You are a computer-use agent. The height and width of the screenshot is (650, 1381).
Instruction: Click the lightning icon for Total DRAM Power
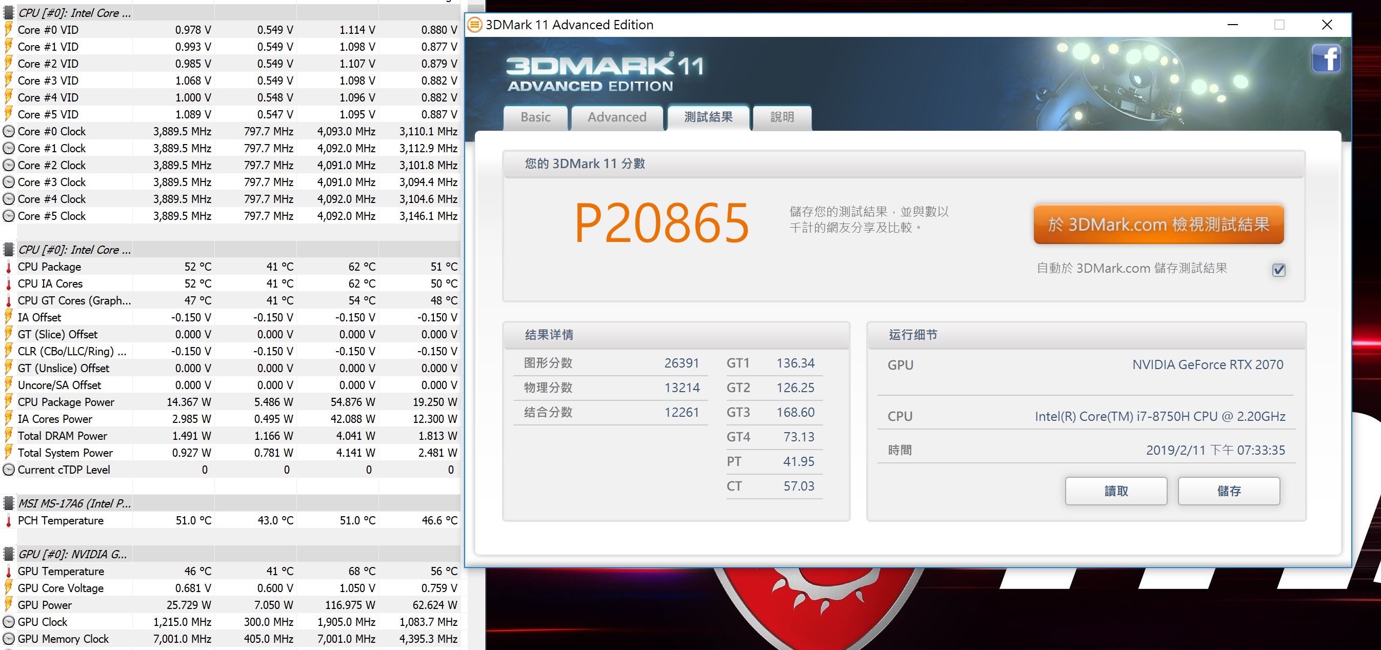[9, 436]
